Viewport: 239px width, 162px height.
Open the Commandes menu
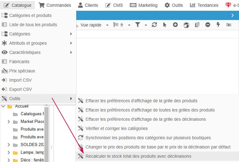[55, 5]
